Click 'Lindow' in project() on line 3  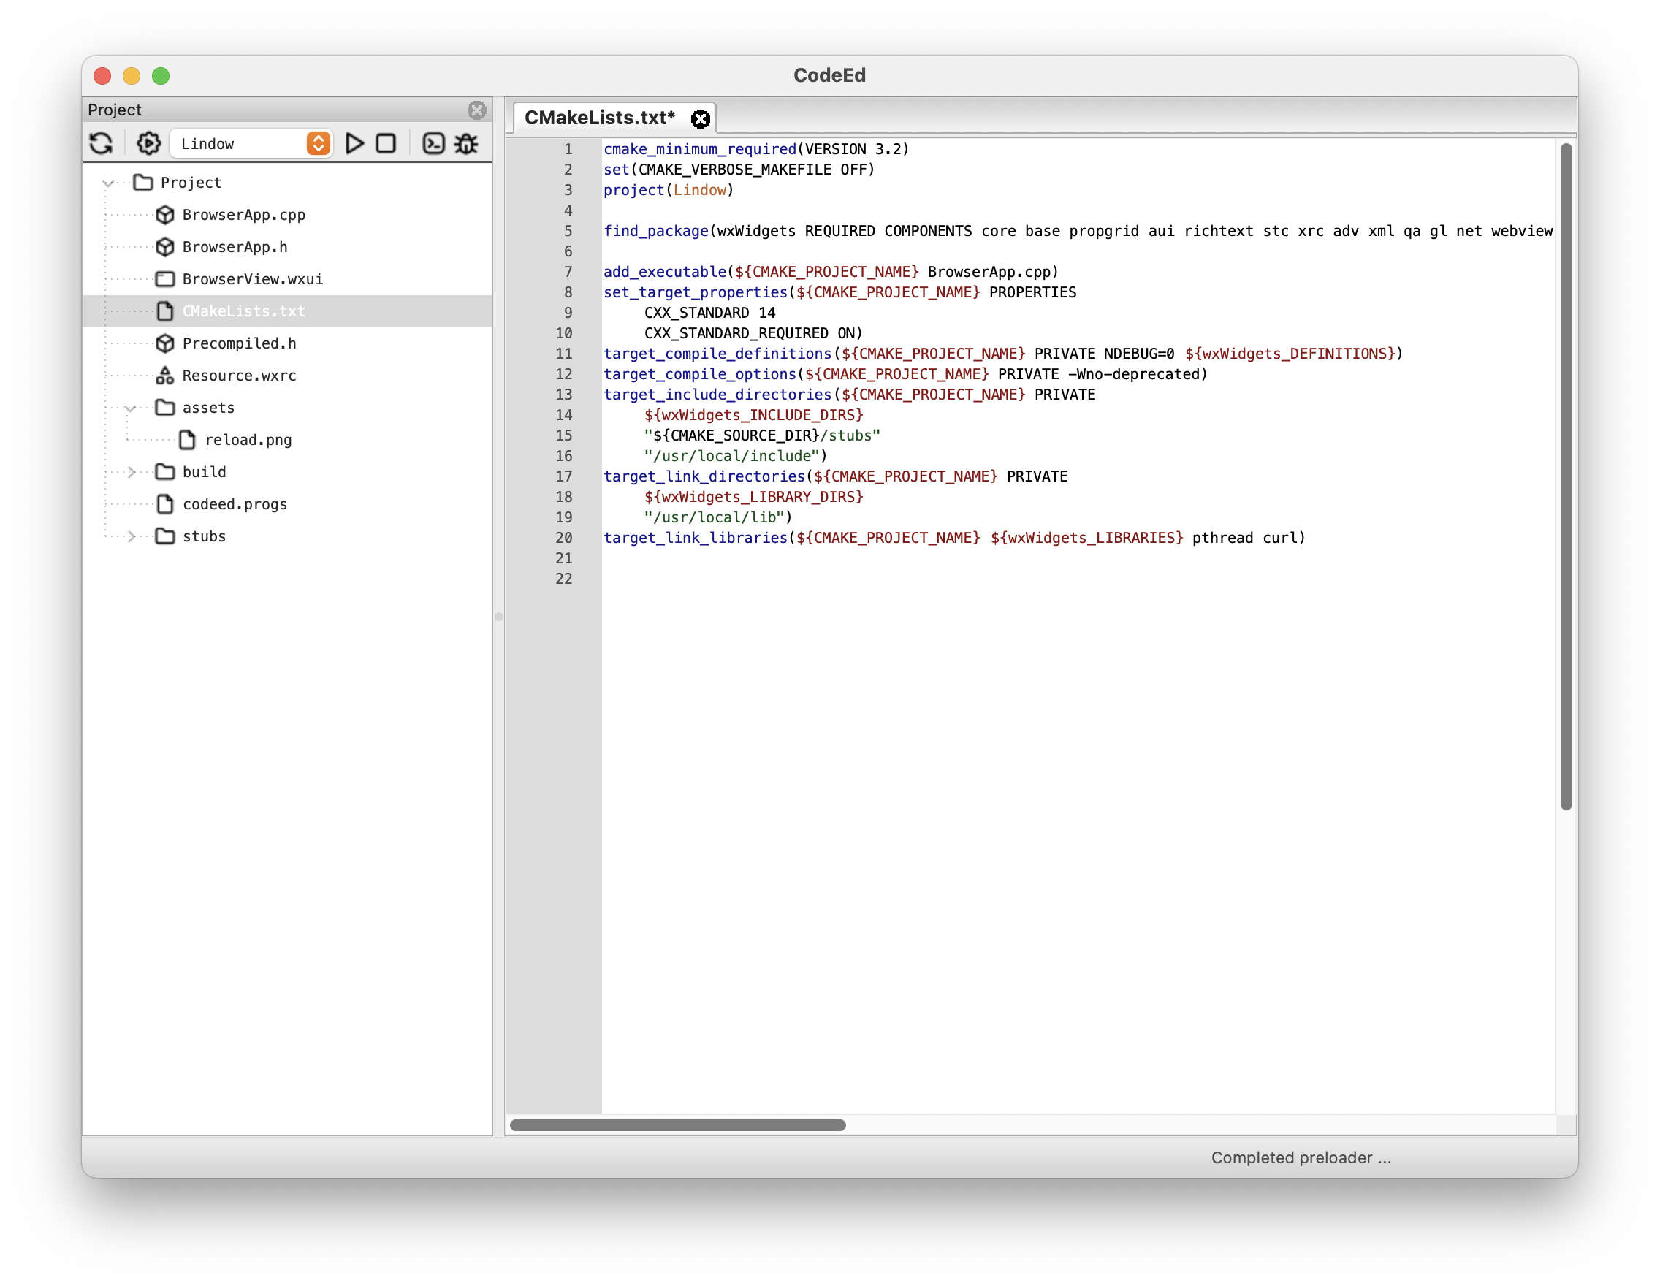[699, 191]
